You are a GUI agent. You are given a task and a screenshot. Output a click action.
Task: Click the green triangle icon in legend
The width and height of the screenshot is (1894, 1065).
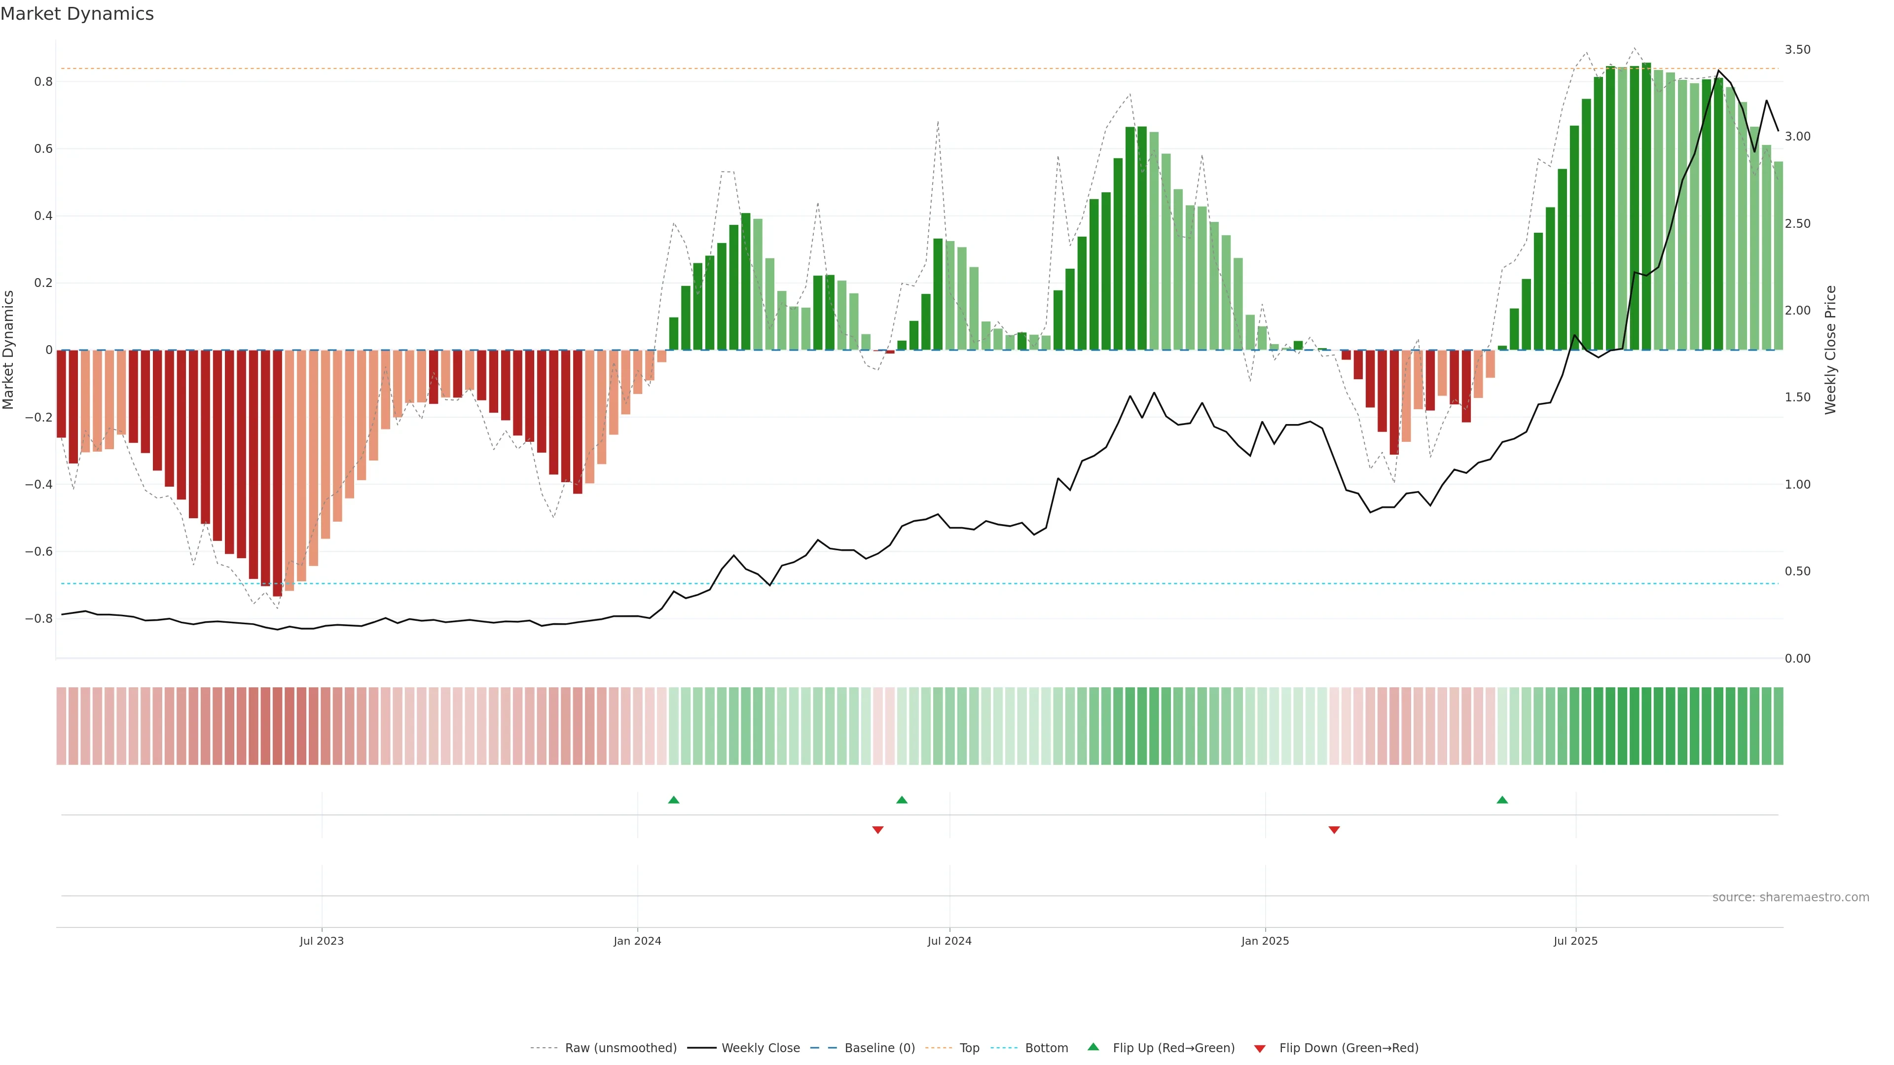click(x=1093, y=1047)
